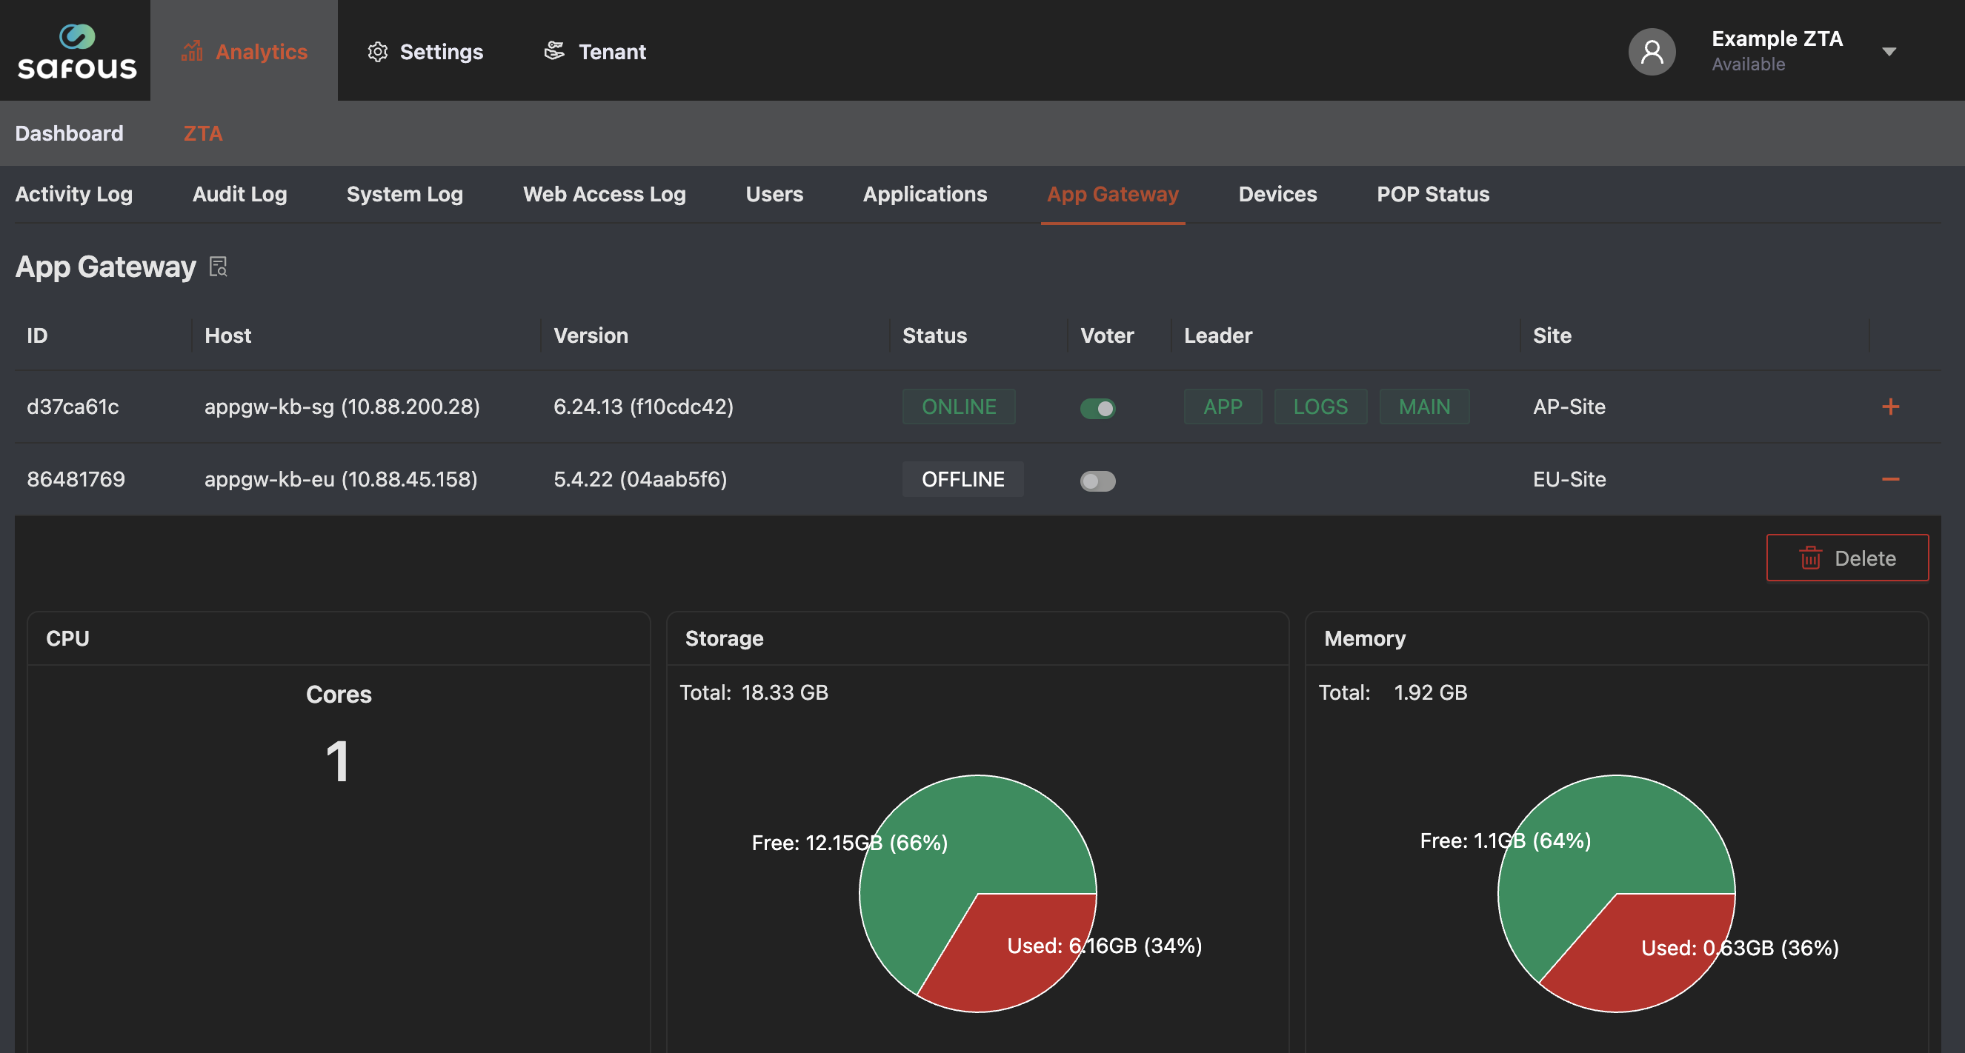
Task: Open the Audit Log tab
Action: point(239,195)
